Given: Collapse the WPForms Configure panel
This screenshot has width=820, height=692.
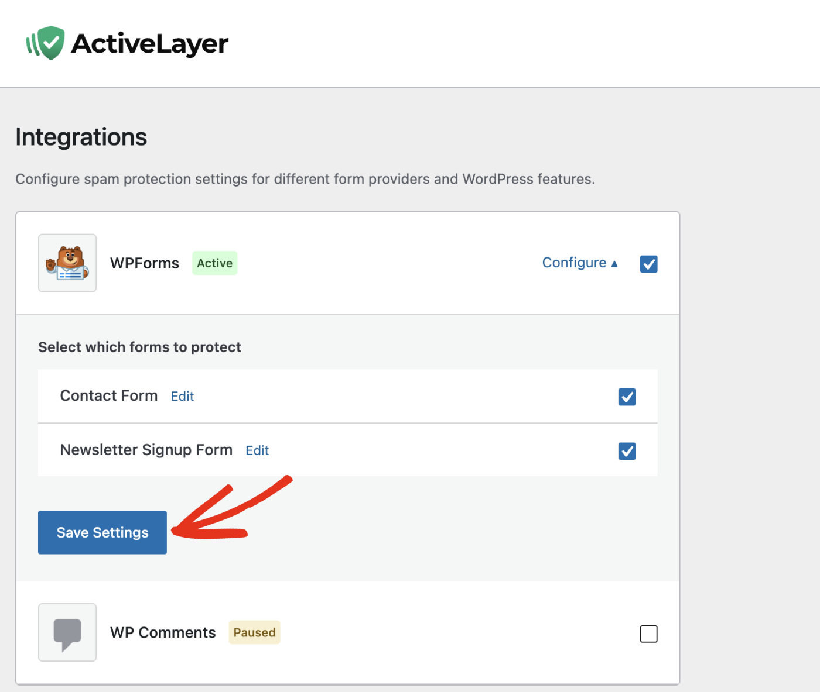Looking at the screenshot, I should click(x=580, y=263).
